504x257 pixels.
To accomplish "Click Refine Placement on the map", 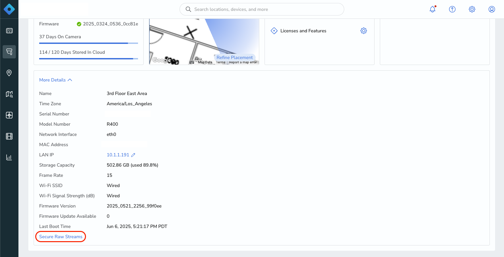I will (235, 57).
